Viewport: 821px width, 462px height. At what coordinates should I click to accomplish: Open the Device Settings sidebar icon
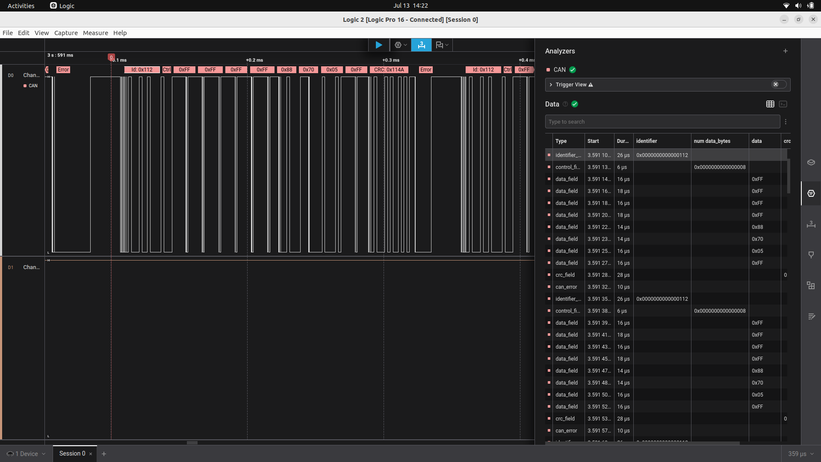pyautogui.click(x=811, y=163)
